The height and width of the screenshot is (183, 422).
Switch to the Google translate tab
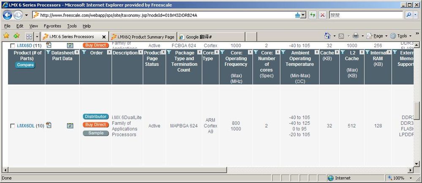[x=211, y=37]
